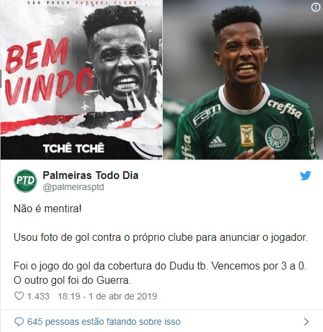The image size is (323, 332).
Task: Click the red BEM VINDO lettering
Action: (44, 72)
